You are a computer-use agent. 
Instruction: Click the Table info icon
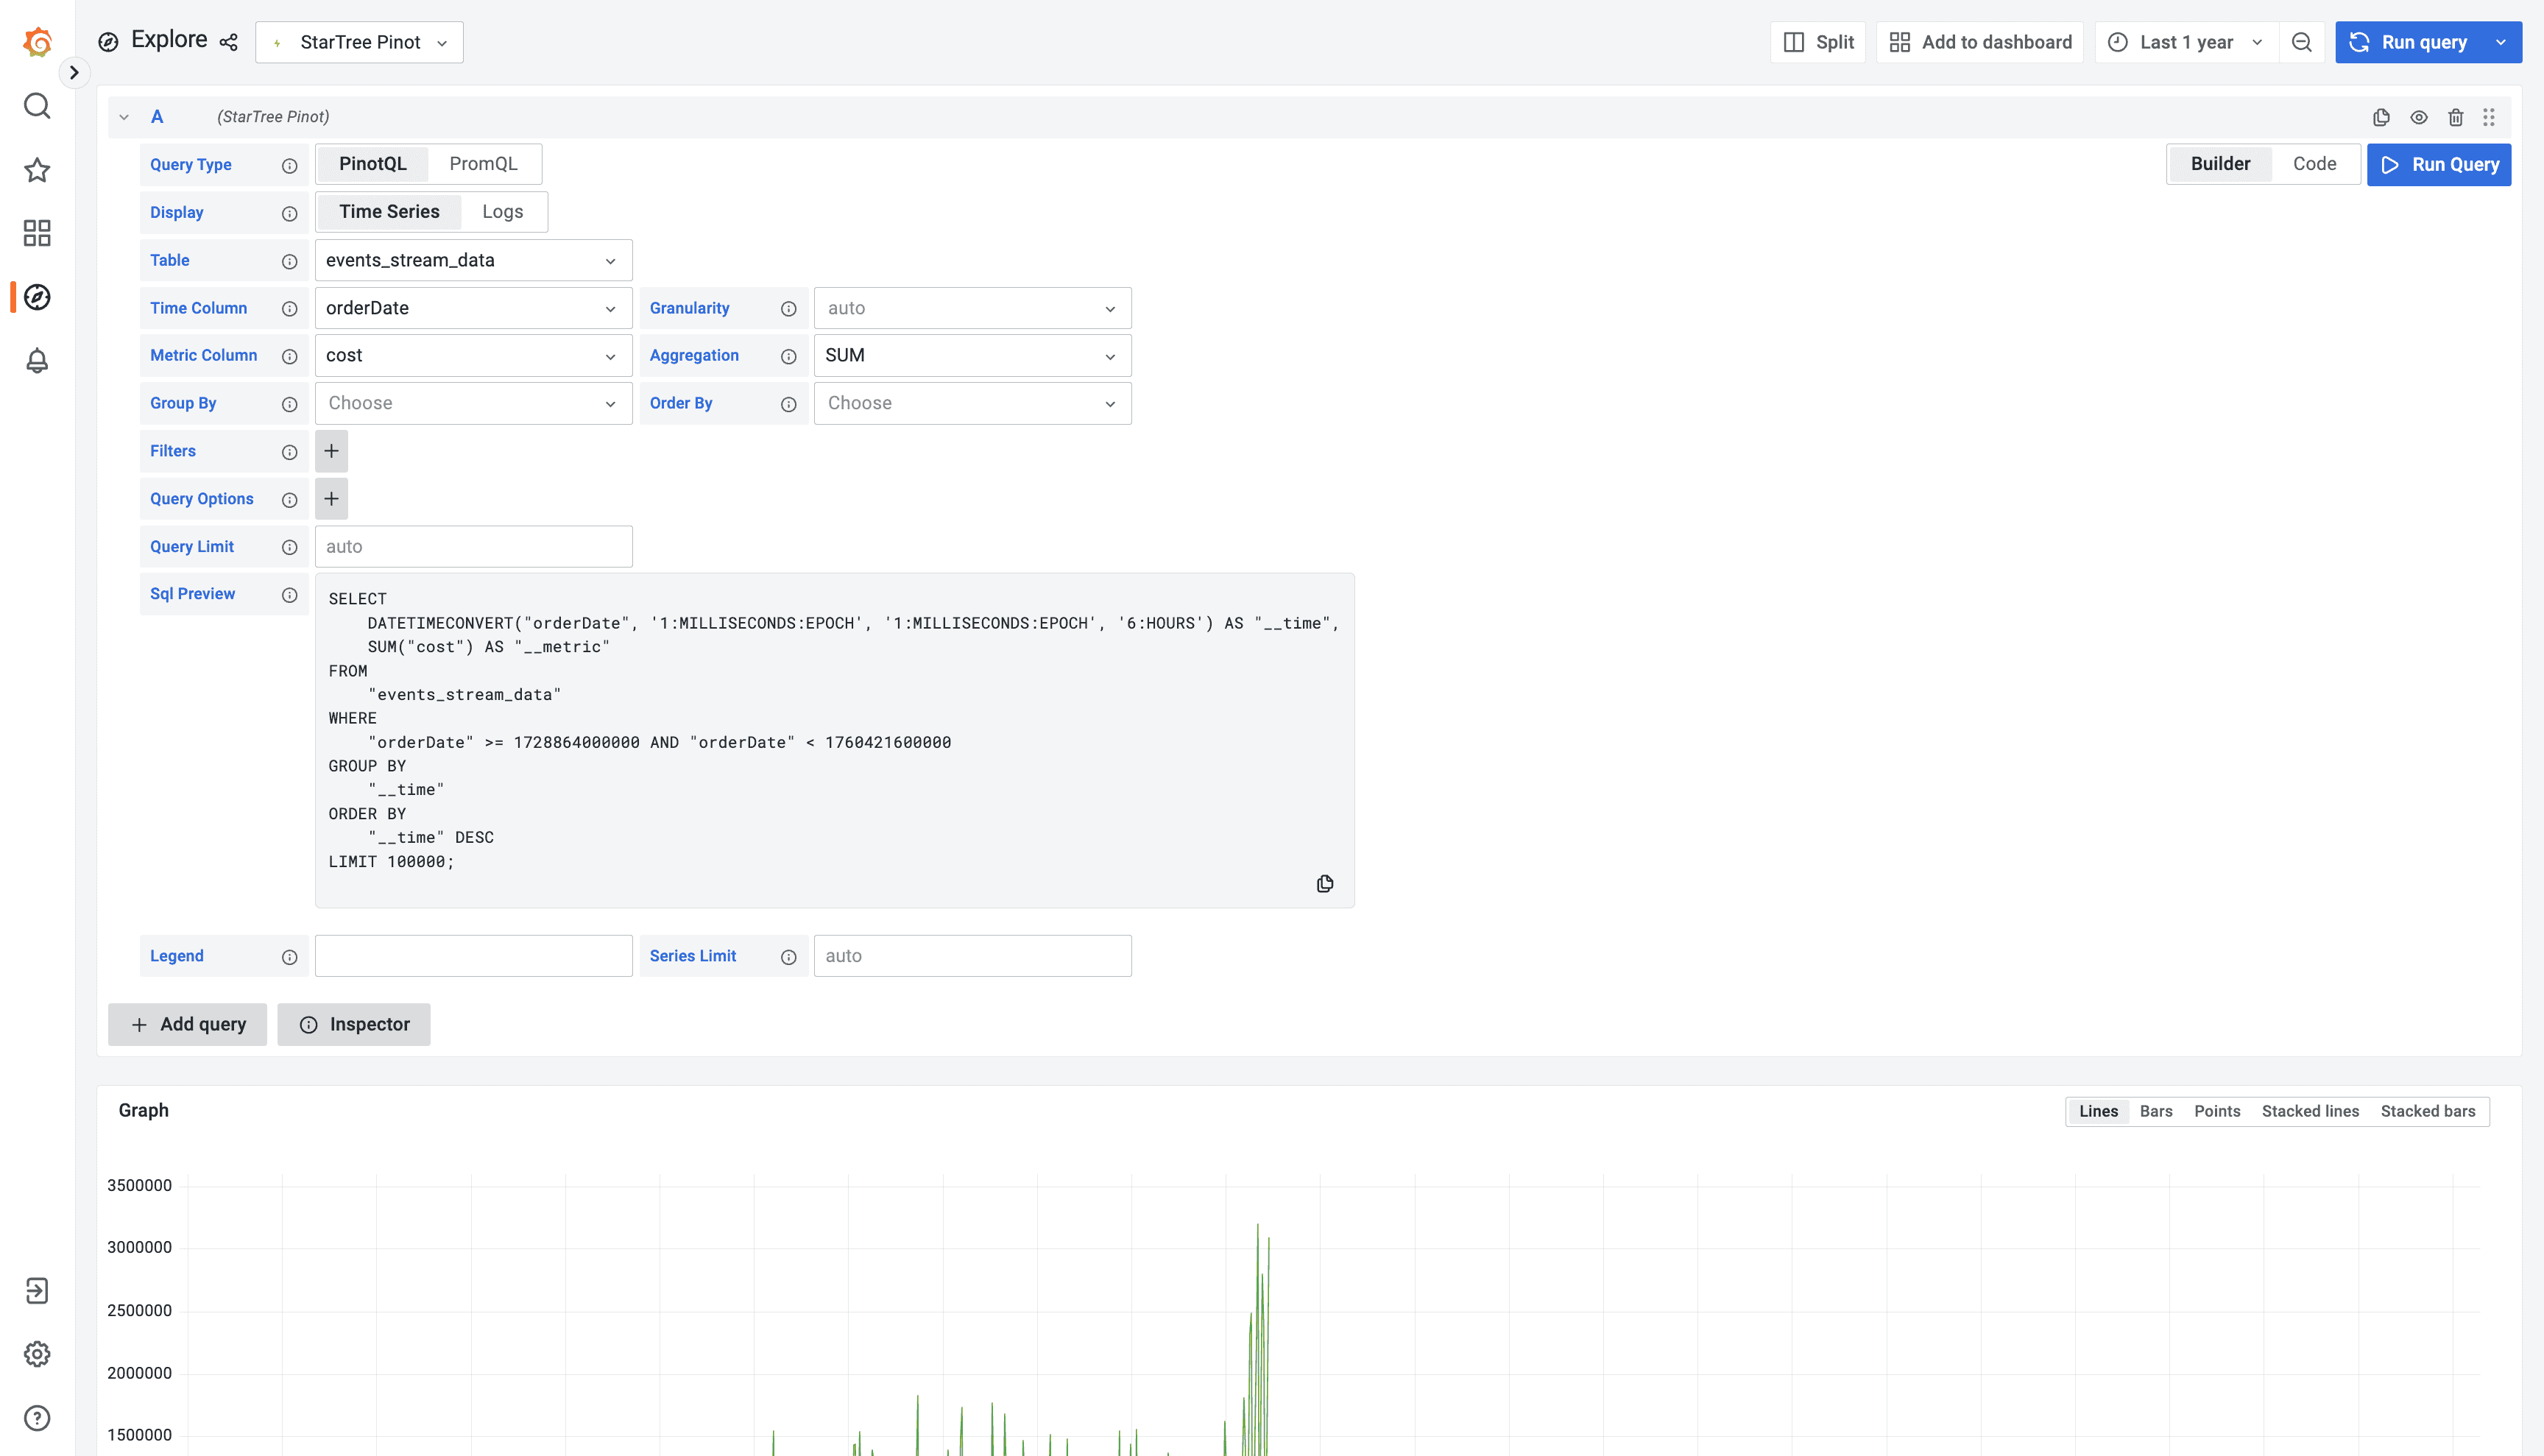(x=290, y=261)
